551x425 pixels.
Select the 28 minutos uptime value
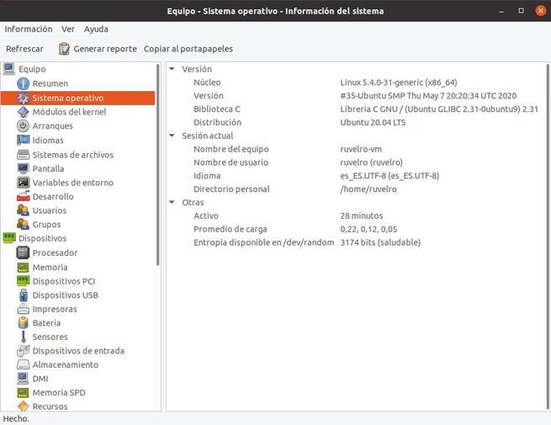[x=362, y=215]
